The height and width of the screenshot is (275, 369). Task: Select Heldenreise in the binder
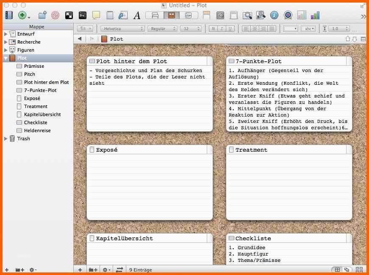[37, 131]
